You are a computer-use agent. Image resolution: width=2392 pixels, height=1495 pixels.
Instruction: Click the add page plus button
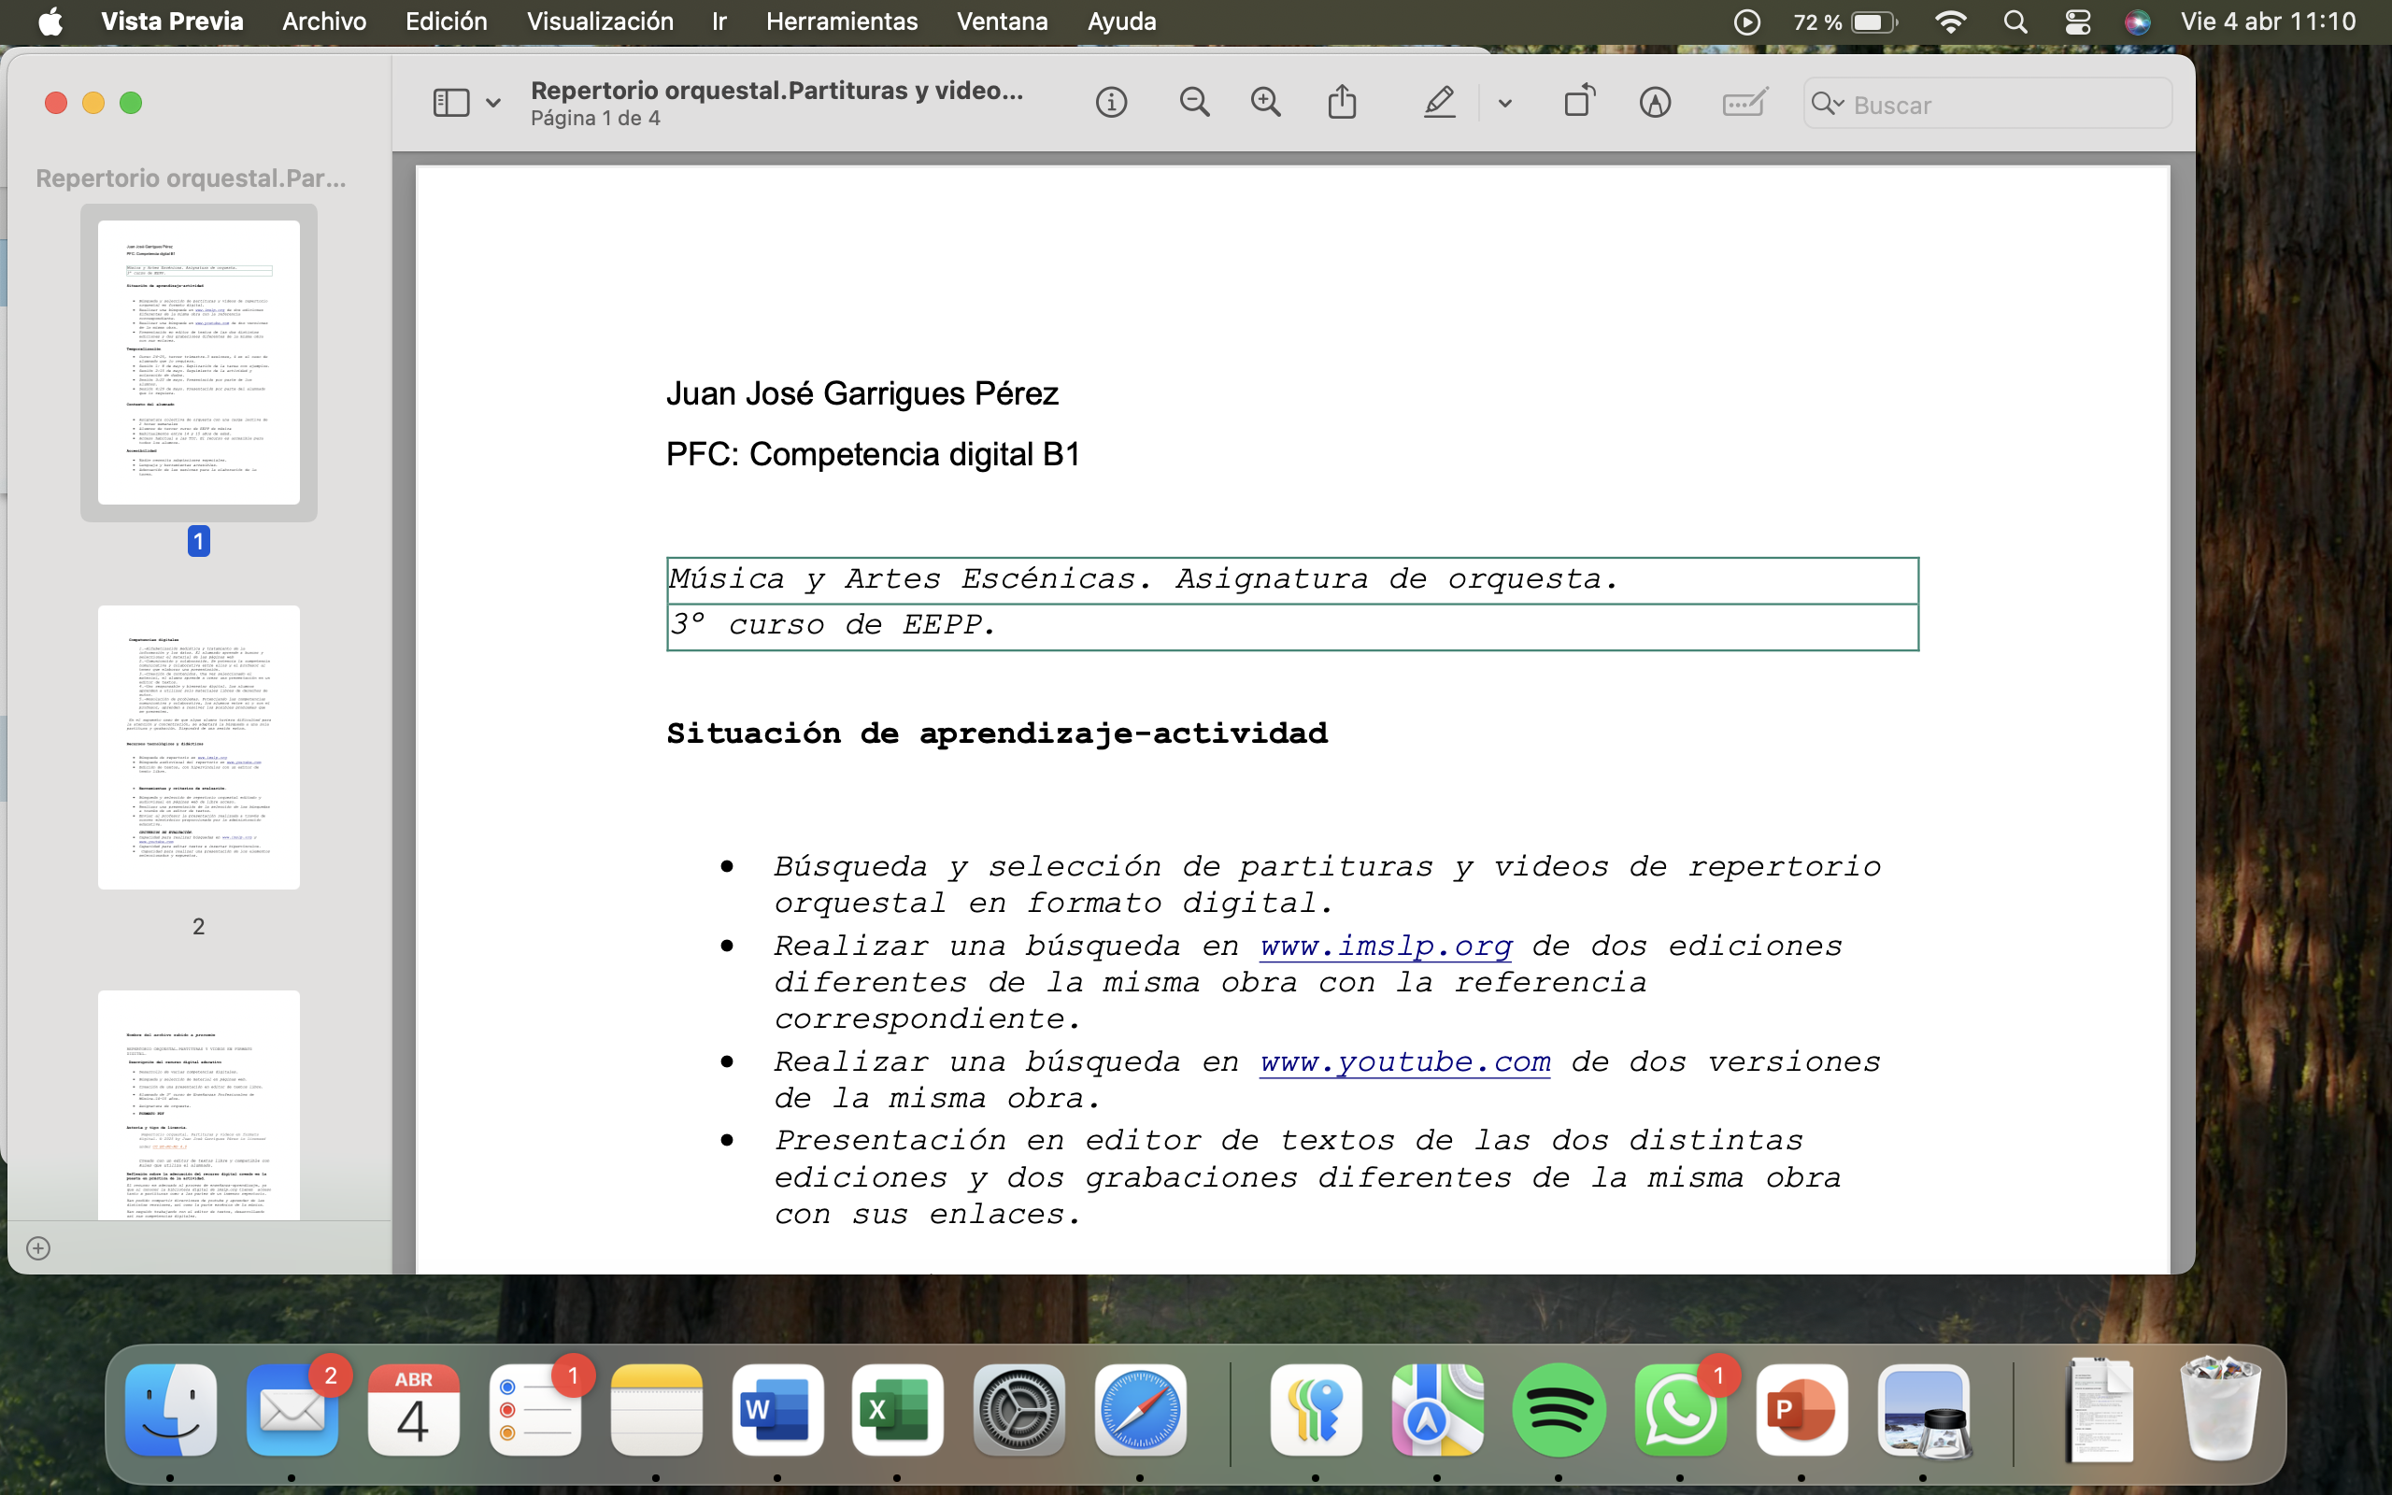coord(38,1247)
